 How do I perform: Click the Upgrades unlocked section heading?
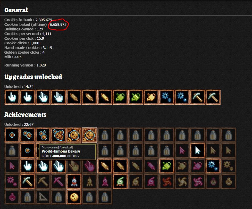(x=33, y=77)
